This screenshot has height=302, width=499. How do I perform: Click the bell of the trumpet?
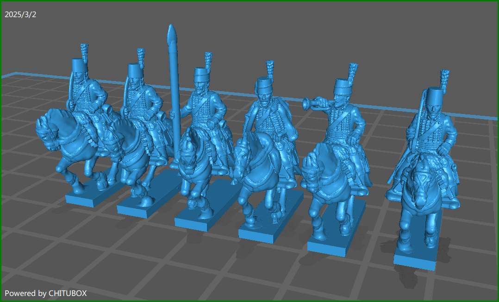pyautogui.click(x=307, y=104)
